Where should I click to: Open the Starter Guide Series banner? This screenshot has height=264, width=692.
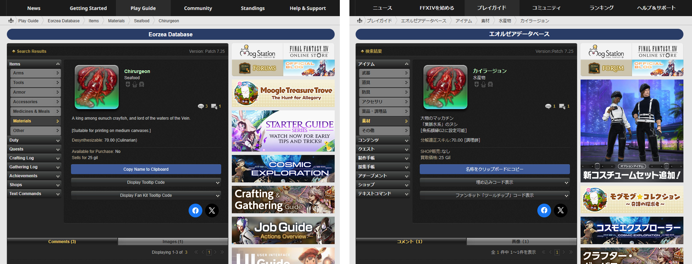[283, 131]
